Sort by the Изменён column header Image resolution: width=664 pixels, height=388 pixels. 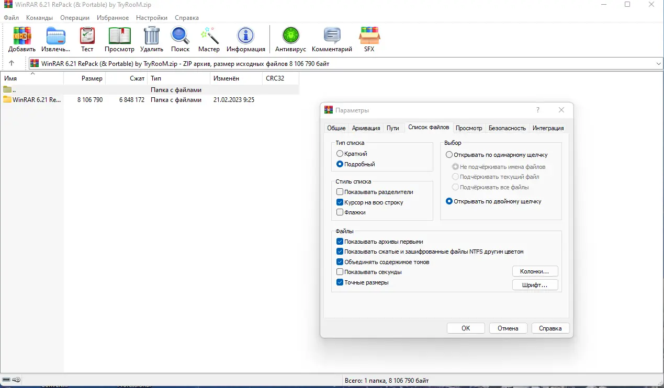[236, 78]
